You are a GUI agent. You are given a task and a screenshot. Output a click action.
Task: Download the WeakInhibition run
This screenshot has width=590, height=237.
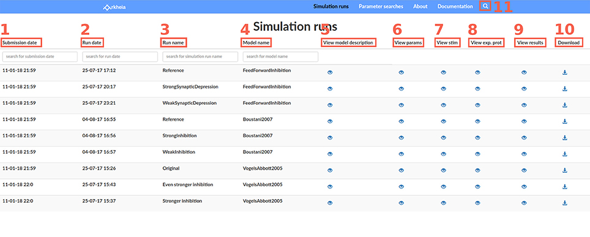564,154
